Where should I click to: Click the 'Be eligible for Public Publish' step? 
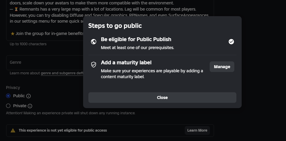point(136,39)
